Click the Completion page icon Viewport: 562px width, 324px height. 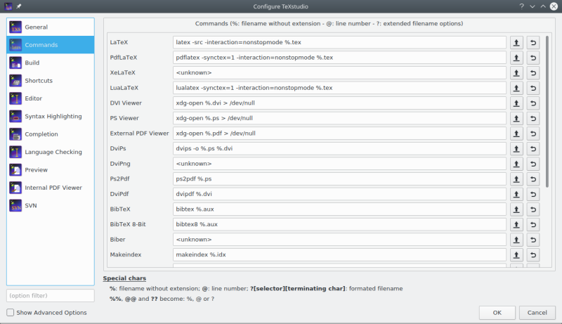[x=15, y=134]
